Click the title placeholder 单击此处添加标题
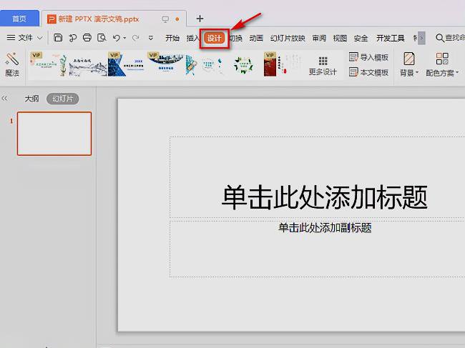This screenshot has height=348, width=465. [325, 197]
